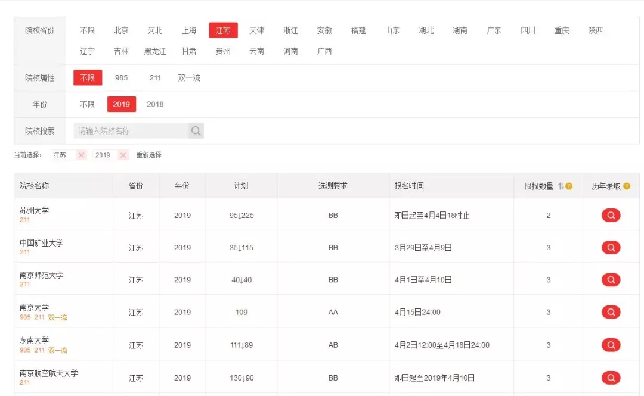Screen dimensions: 644x396
Task: Switch year filter to 2018
Action: pos(155,104)
